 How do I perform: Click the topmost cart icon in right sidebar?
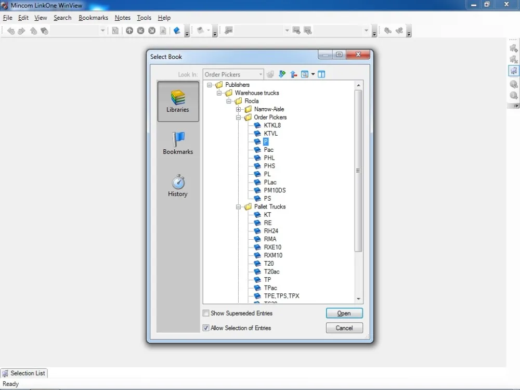tap(514, 47)
